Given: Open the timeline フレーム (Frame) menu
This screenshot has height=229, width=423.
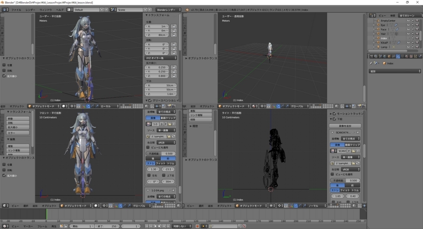Looking at the screenshot, I should (42, 226).
